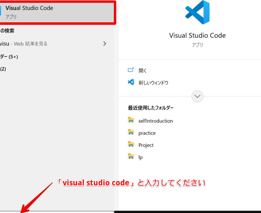Choose the 新しいウィンドウ text option
This screenshot has width=261, height=213.
click(153, 83)
